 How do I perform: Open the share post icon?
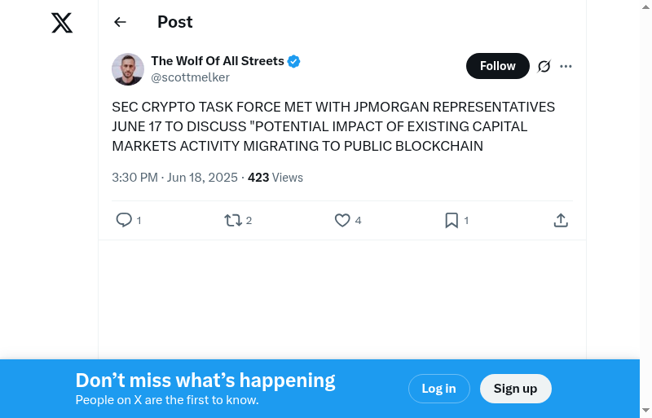coord(561,220)
